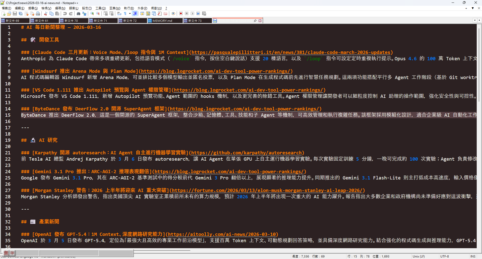Open the 巨集(M) macro menu
Viewport: 482px width, 259px height.
[x=115, y=8]
